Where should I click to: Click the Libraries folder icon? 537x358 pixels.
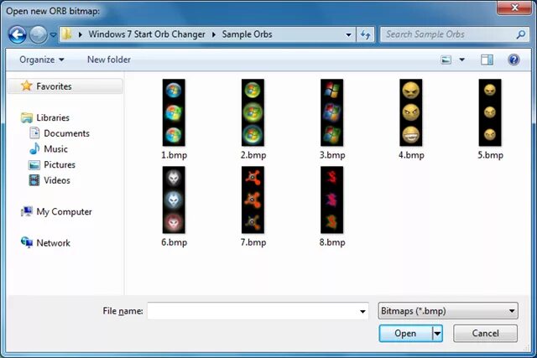click(27, 117)
